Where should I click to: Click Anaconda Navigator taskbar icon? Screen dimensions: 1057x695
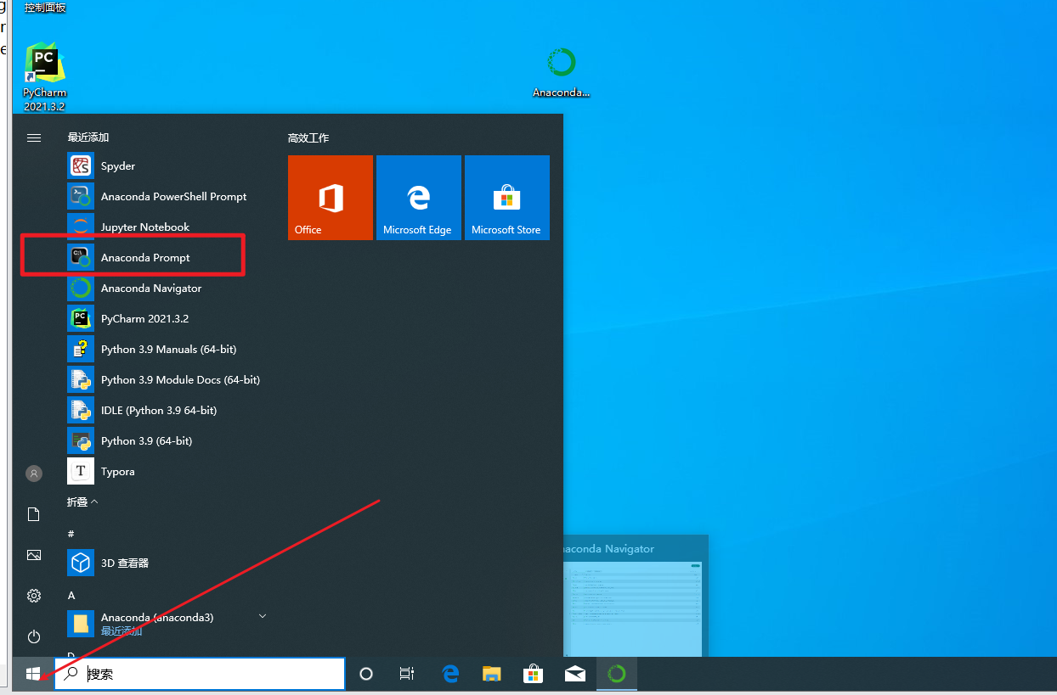tap(617, 674)
